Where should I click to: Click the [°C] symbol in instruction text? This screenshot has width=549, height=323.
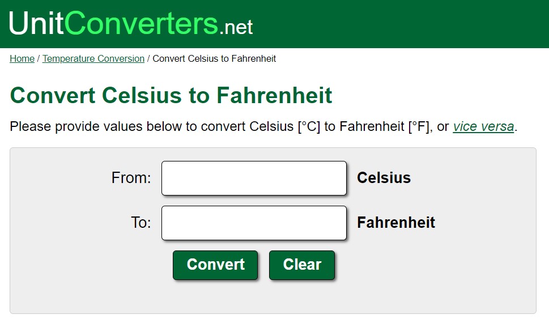tap(309, 126)
